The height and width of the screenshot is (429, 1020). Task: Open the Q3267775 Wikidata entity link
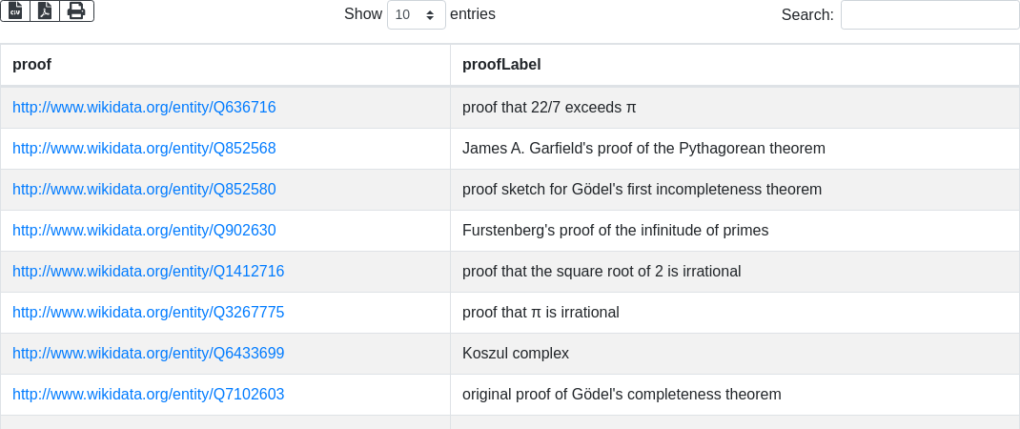click(148, 313)
